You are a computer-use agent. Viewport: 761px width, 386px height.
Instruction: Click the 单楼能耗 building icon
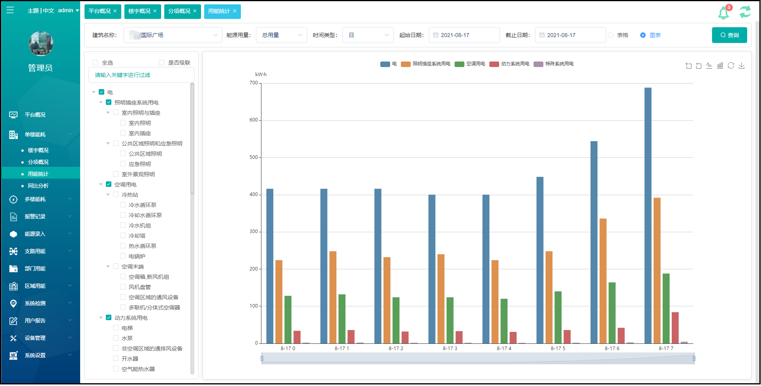tap(13, 135)
